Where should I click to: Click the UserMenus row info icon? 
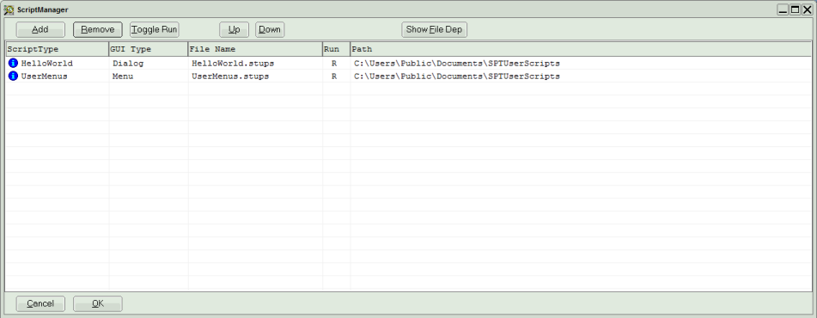[14, 76]
